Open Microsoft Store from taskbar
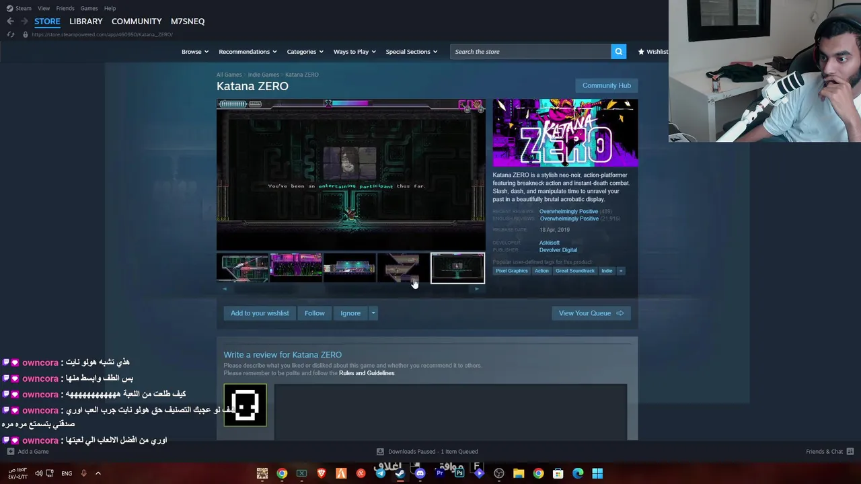The height and width of the screenshot is (484, 861). [558, 473]
